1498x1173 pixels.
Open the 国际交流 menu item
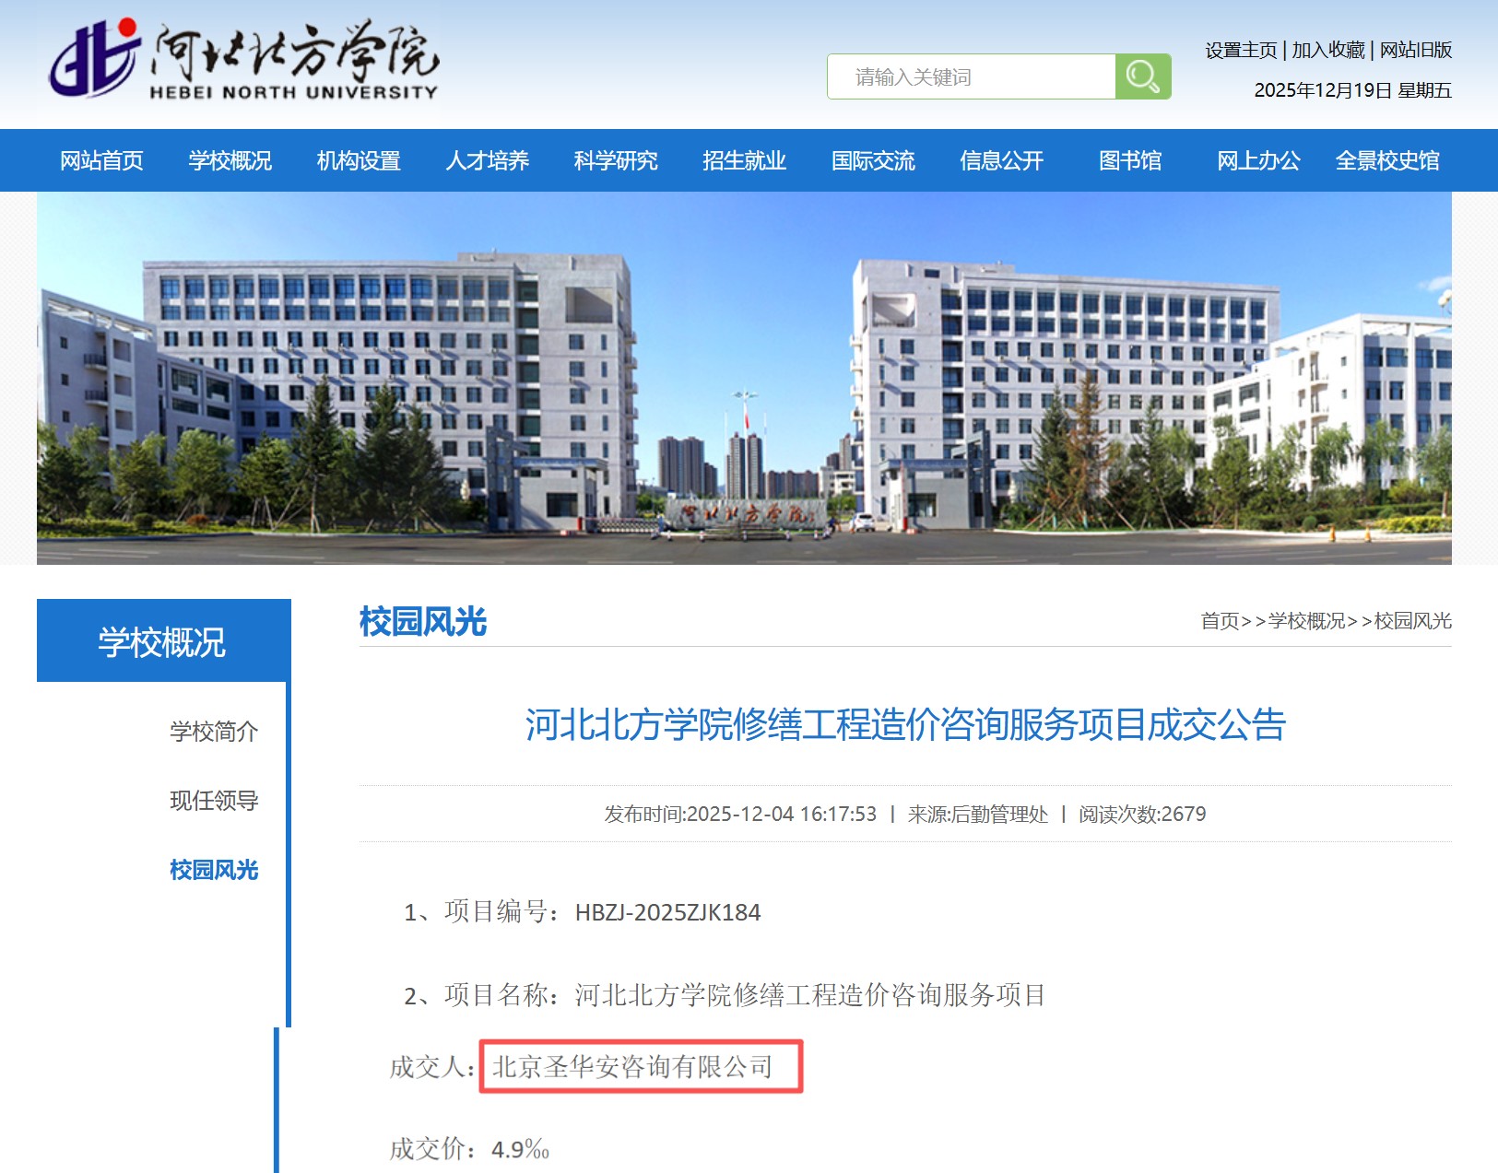(x=873, y=160)
